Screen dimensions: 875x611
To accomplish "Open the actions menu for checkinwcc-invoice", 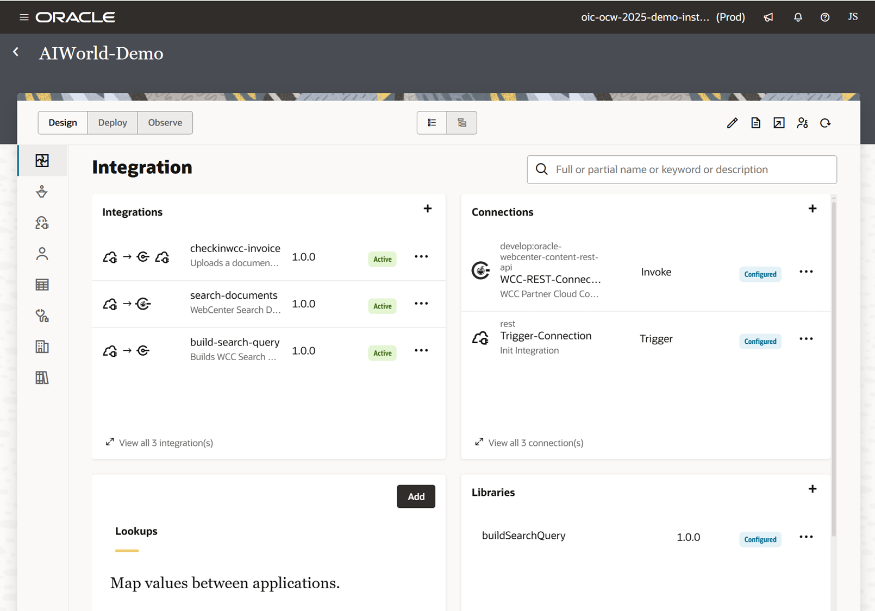I will point(421,256).
